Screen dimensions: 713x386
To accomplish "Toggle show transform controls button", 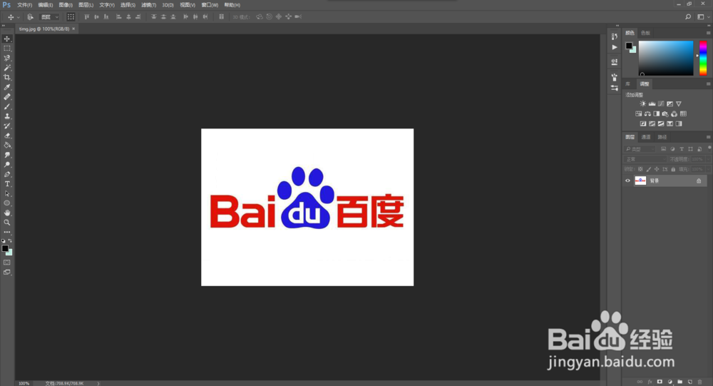I will click(71, 17).
